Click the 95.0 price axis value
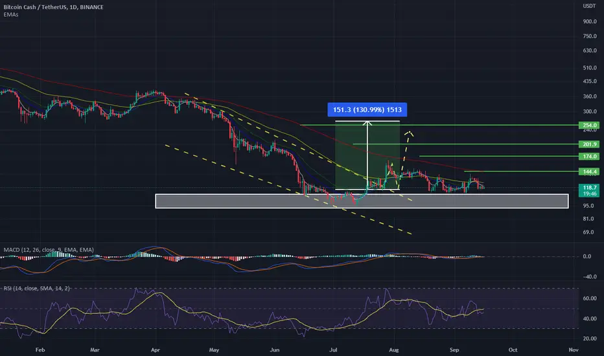 588,206
